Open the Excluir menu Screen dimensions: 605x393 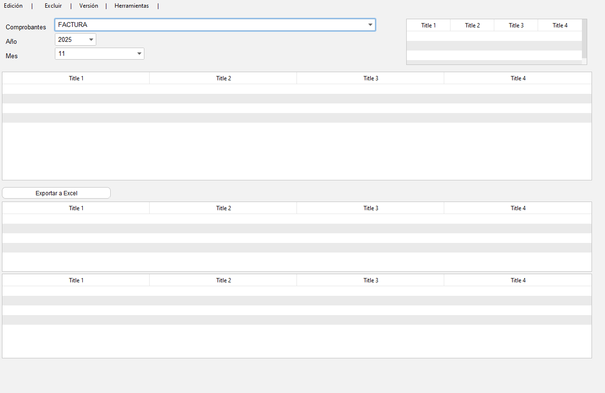53,6
